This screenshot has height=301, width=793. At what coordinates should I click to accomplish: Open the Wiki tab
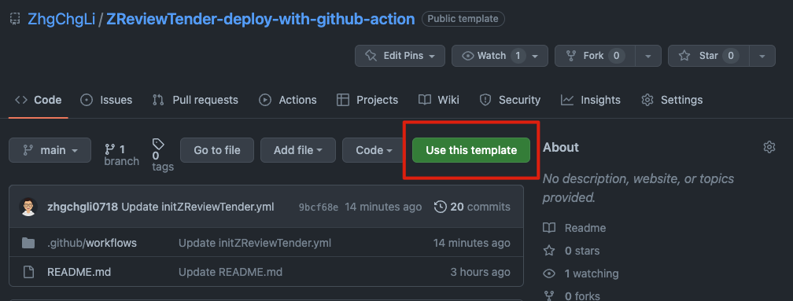click(x=439, y=100)
